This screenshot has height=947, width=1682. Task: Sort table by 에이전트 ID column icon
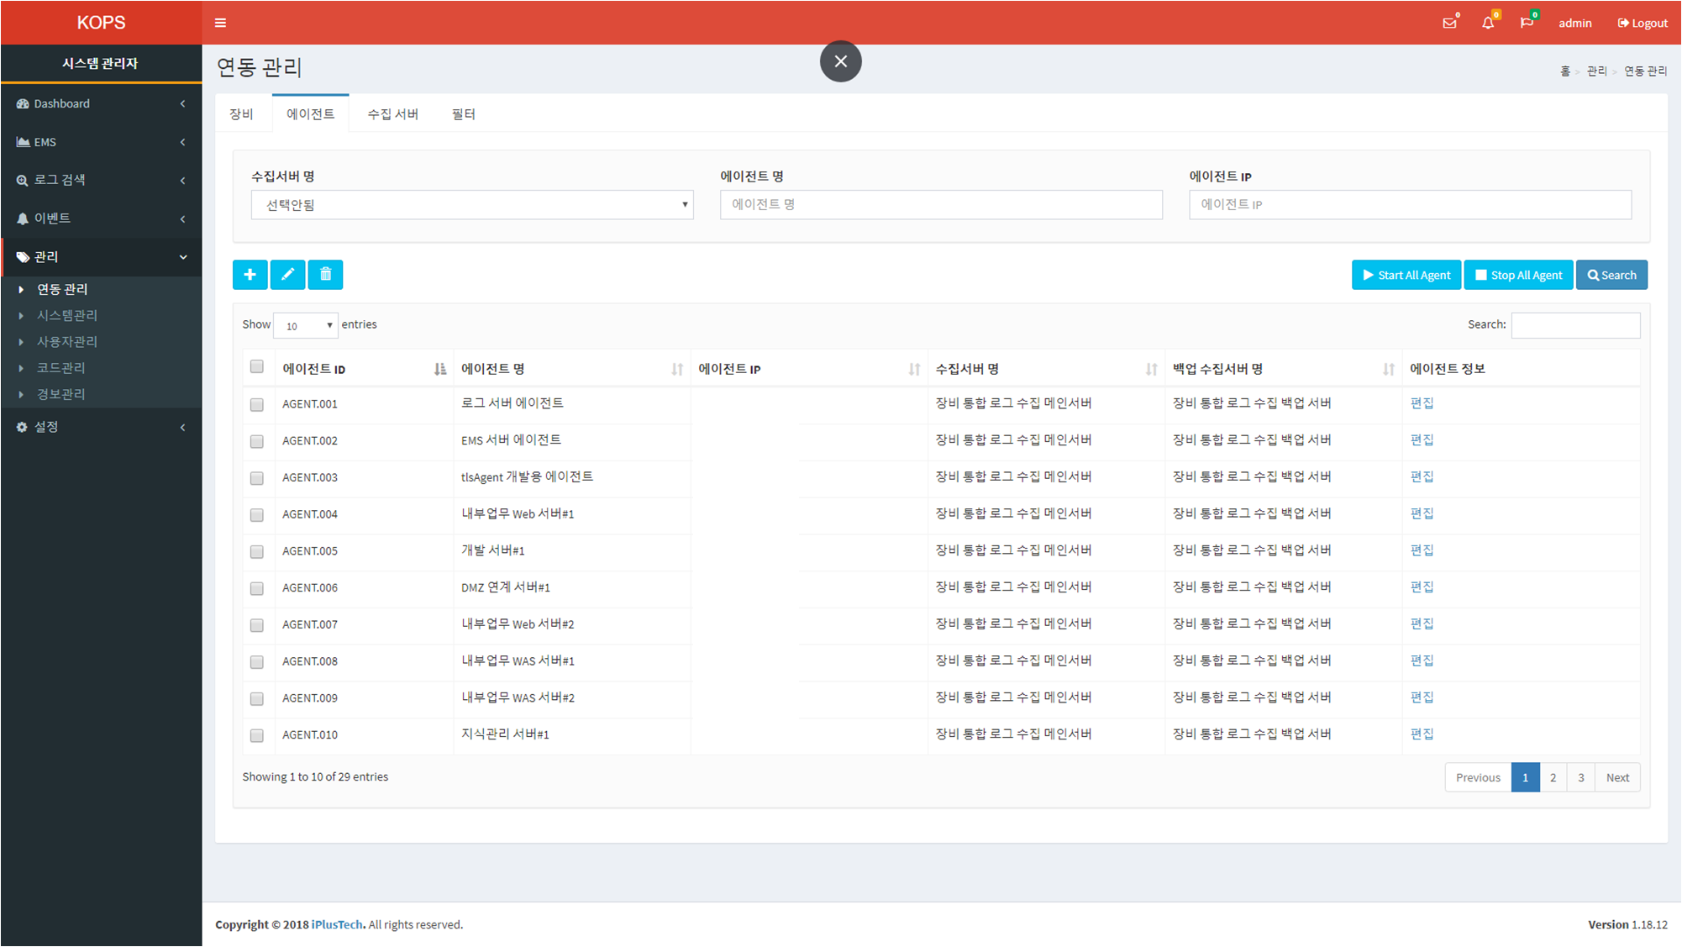point(439,369)
